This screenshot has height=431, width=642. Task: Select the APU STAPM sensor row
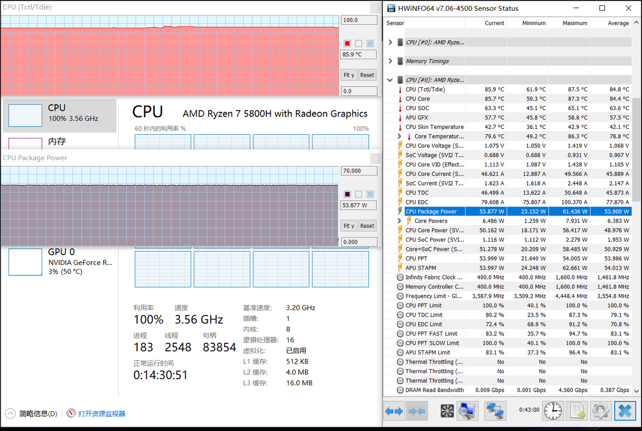(x=508, y=268)
